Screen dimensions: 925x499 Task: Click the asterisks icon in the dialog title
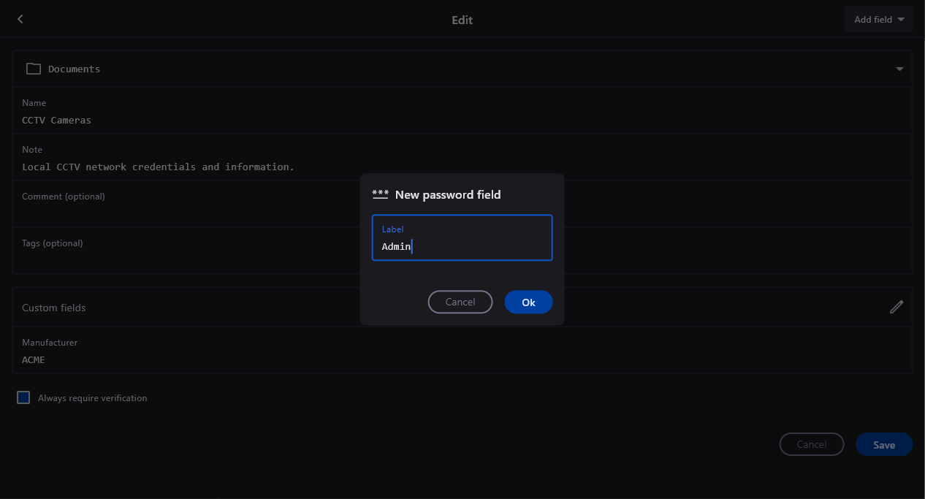coord(380,194)
